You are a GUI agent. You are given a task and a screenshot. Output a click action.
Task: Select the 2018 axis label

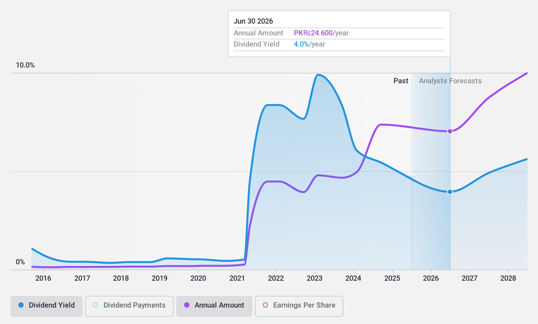(x=121, y=278)
